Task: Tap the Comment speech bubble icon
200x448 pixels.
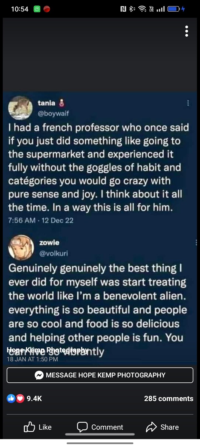Action: point(82,427)
